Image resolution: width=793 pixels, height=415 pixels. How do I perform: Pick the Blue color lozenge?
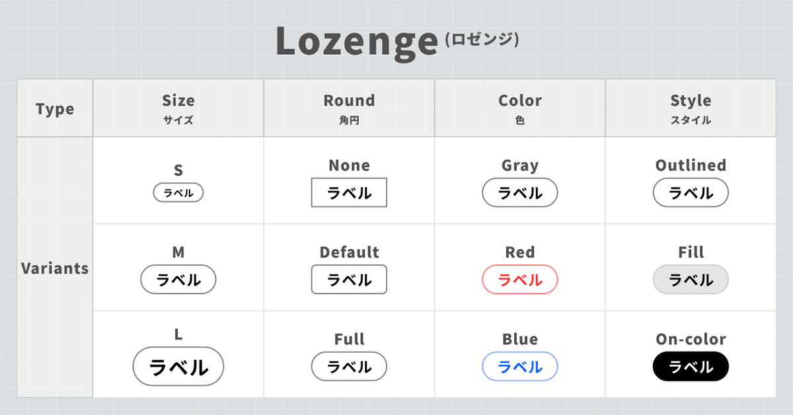520,367
